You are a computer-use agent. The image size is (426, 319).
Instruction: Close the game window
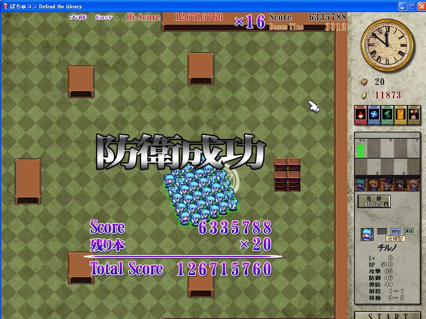422,6
